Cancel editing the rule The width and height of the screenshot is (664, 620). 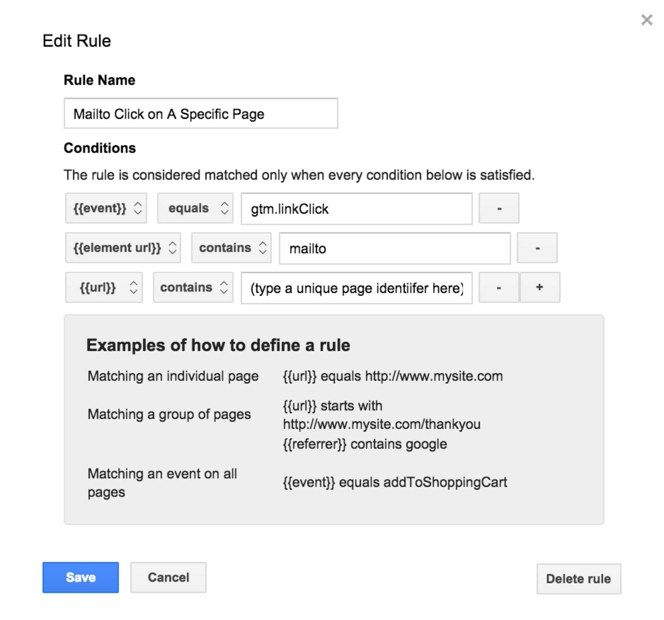click(168, 578)
